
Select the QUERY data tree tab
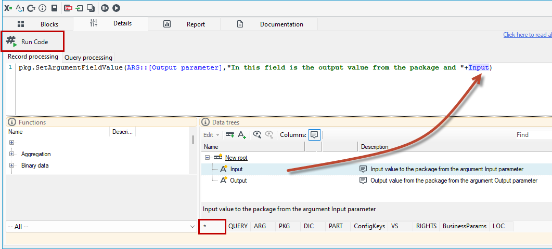tap(238, 226)
